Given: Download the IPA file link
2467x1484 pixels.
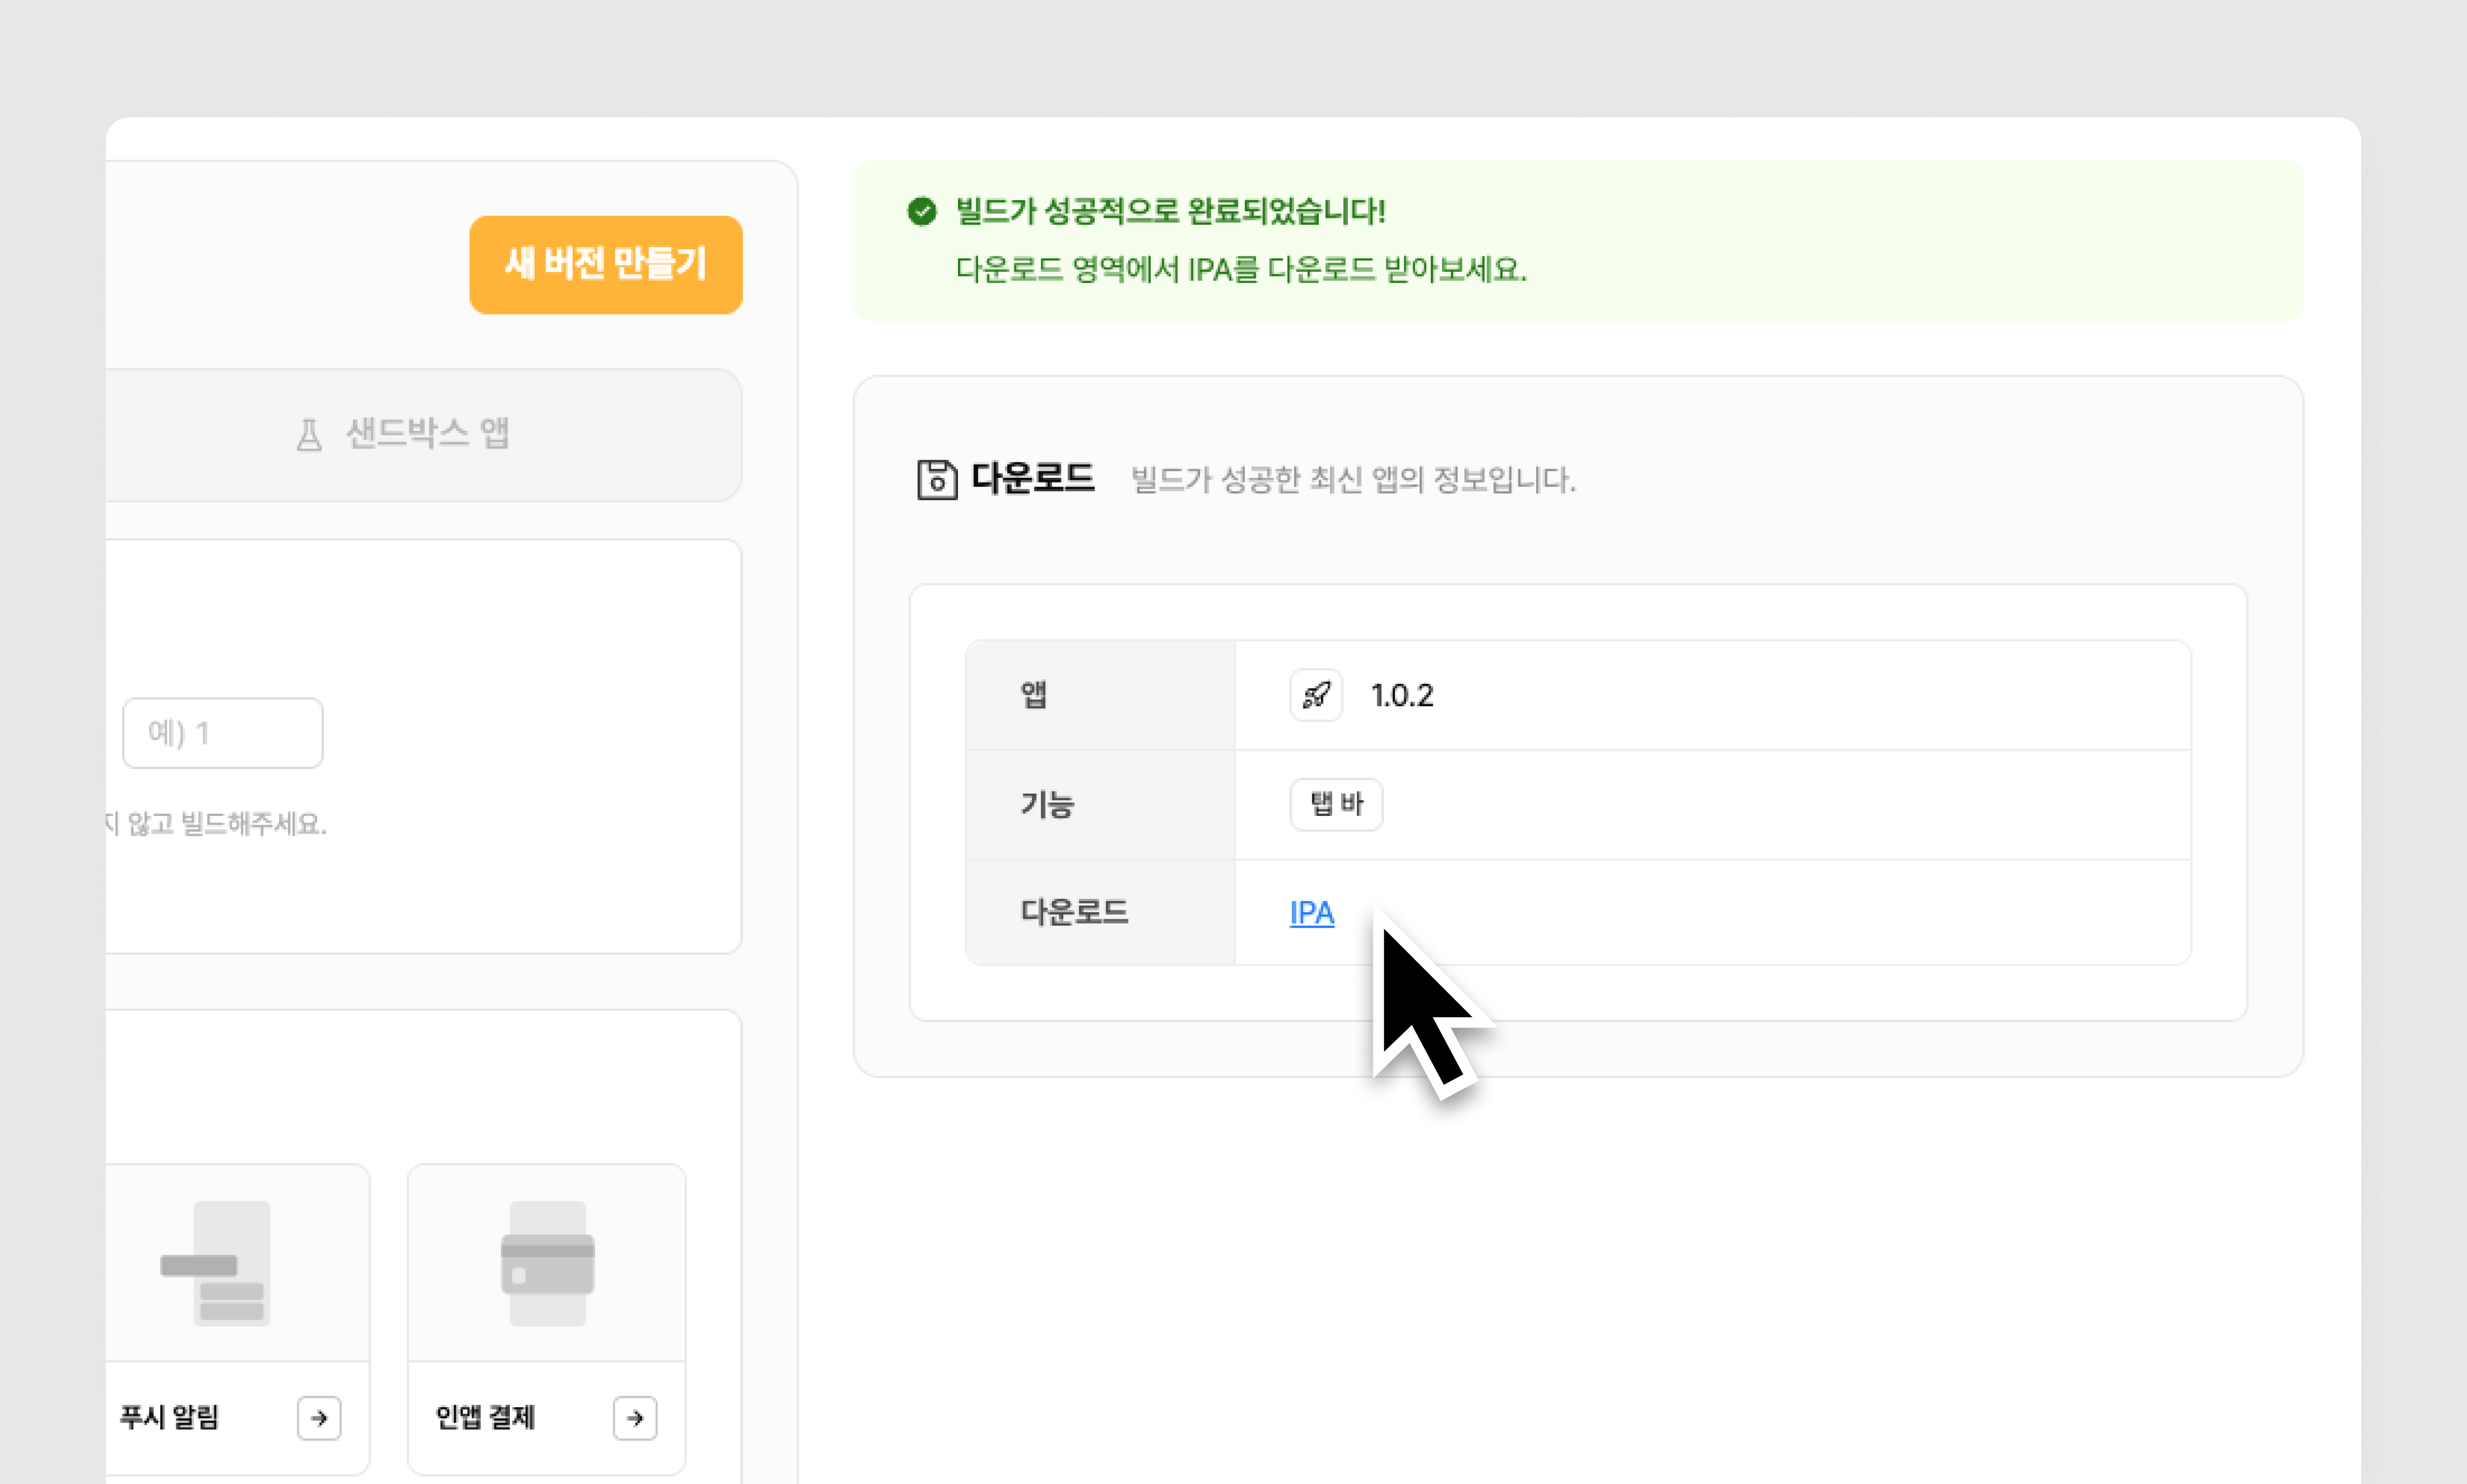Looking at the screenshot, I should click(1312, 913).
